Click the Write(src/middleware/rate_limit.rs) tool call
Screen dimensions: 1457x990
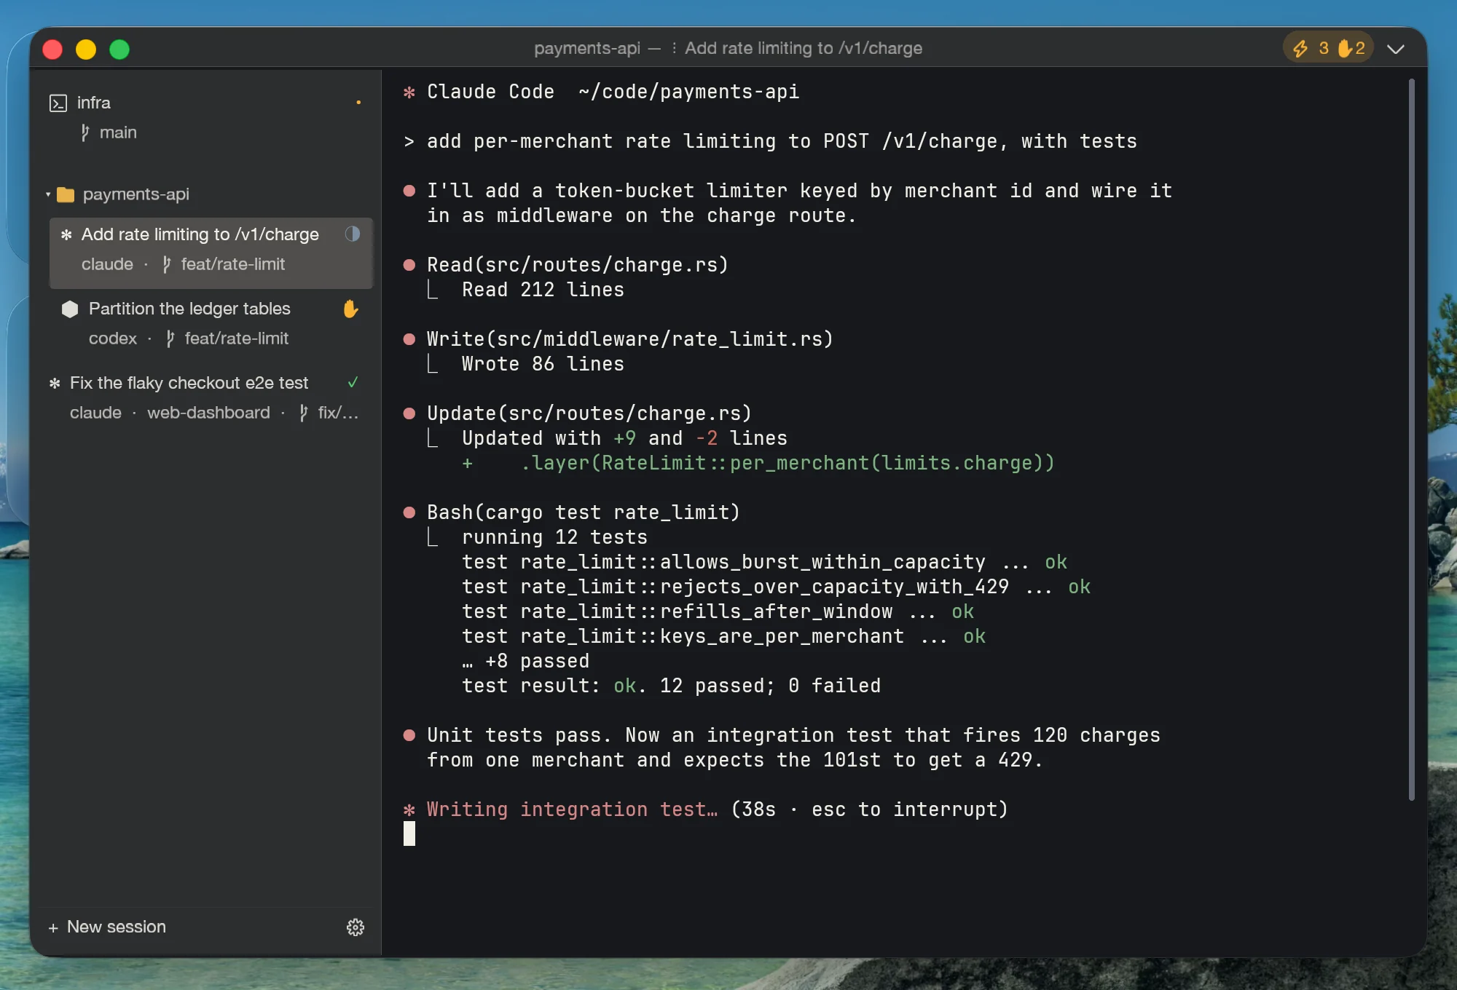[629, 339]
